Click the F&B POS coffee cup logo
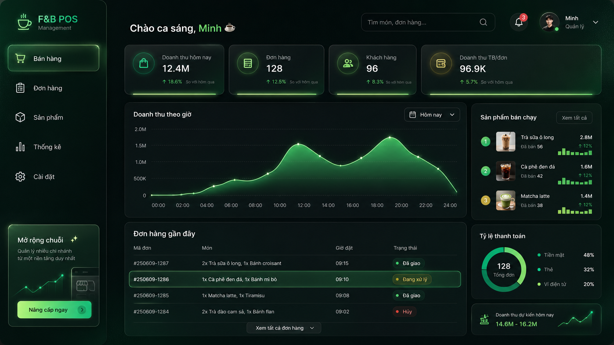This screenshot has height=345, width=614. pos(24,22)
